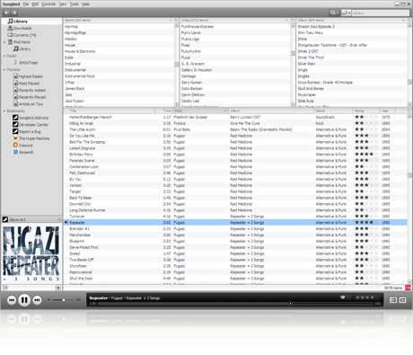The height and width of the screenshot is (355, 413).
Task: Open the Edit menu
Action: [35, 4]
